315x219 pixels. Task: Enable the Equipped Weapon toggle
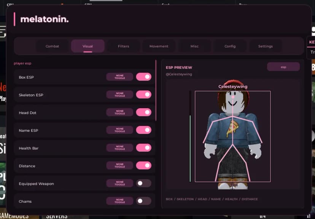144,183
